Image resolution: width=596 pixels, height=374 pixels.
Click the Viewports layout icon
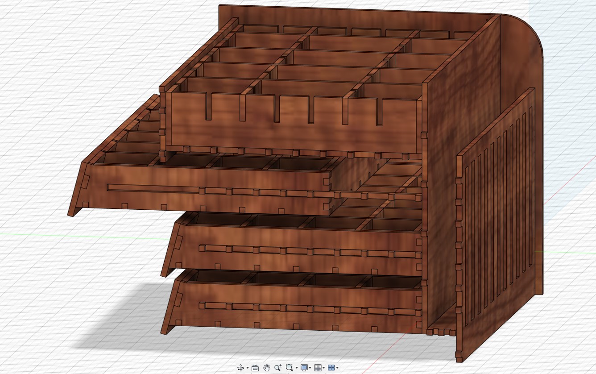pos(331,368)
